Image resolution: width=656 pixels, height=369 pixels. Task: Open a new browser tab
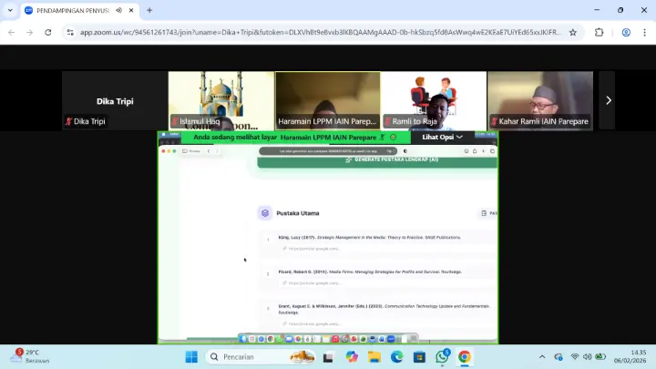(x=149, y=10)
